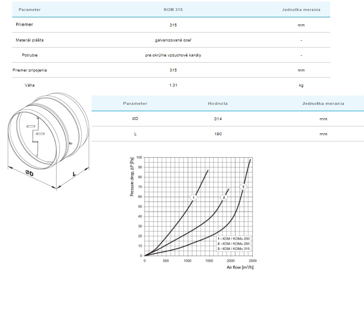Click the galvanizovaná oceľ value
Screen dimensions: 364x317
click(173, 40)
